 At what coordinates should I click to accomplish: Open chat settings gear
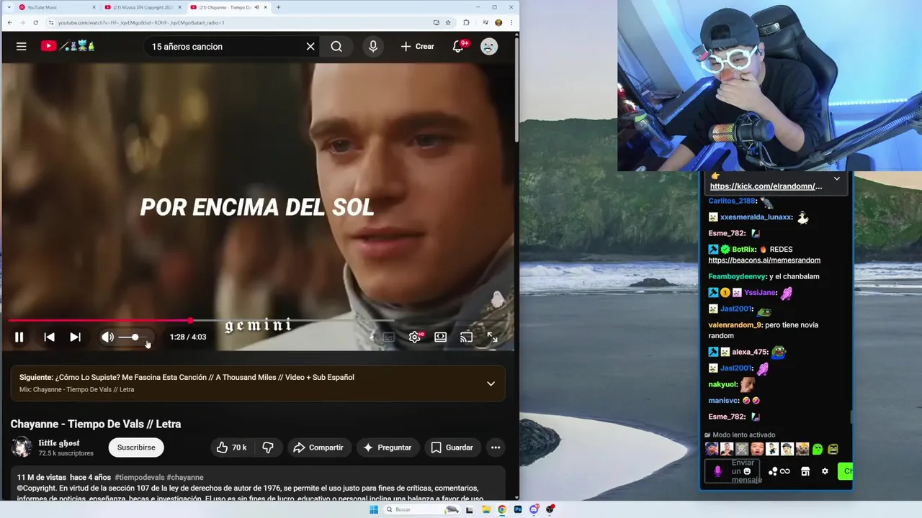pyautogui.click(x=825, y=471)
